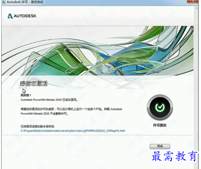Click the 祝贺您! text
The image size is (201, 169).
pos(26,95)
